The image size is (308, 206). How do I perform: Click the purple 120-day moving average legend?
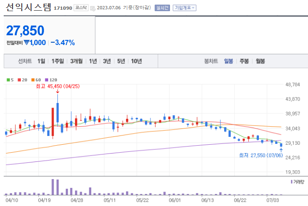(51, 80)
